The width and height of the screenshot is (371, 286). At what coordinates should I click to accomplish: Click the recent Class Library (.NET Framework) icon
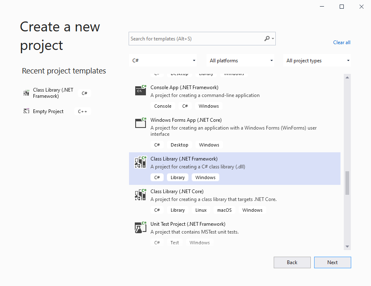pyautogui.click(x=25, y=93)
